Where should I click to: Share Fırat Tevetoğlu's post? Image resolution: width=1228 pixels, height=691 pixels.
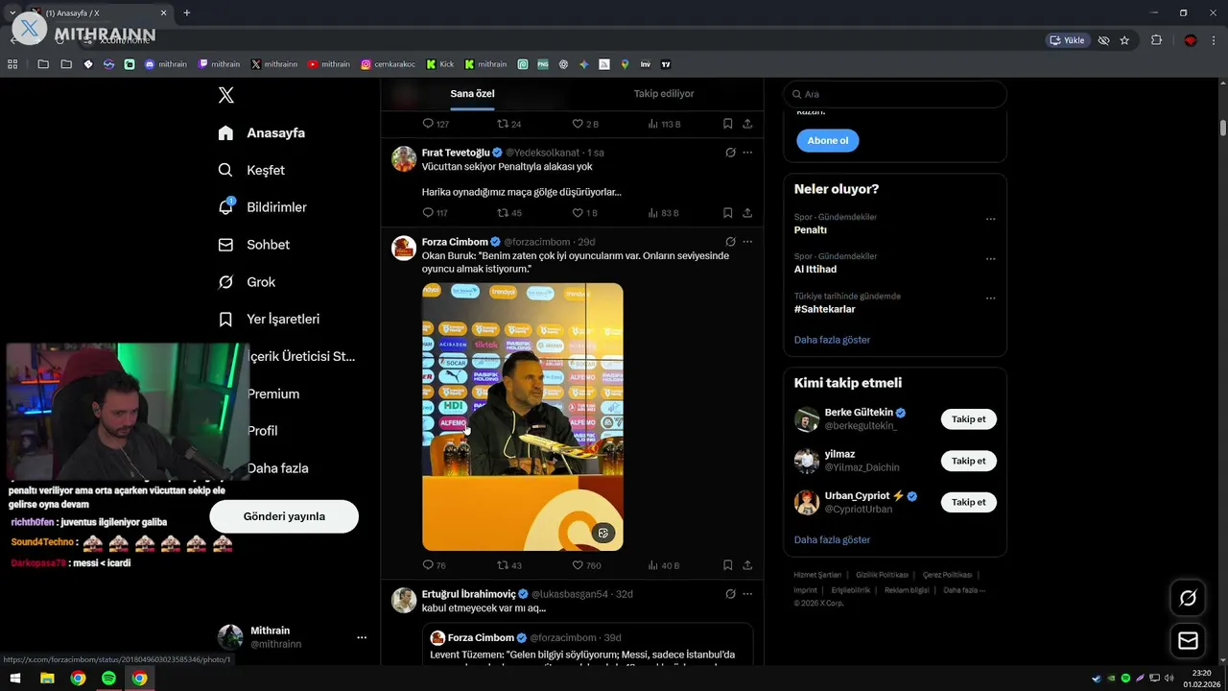click(747, 213)
